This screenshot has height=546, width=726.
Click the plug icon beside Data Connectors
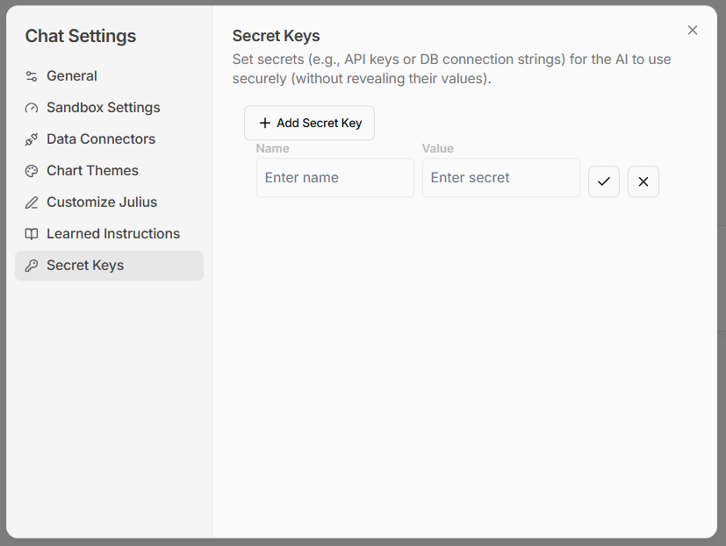tap(32, 139)
